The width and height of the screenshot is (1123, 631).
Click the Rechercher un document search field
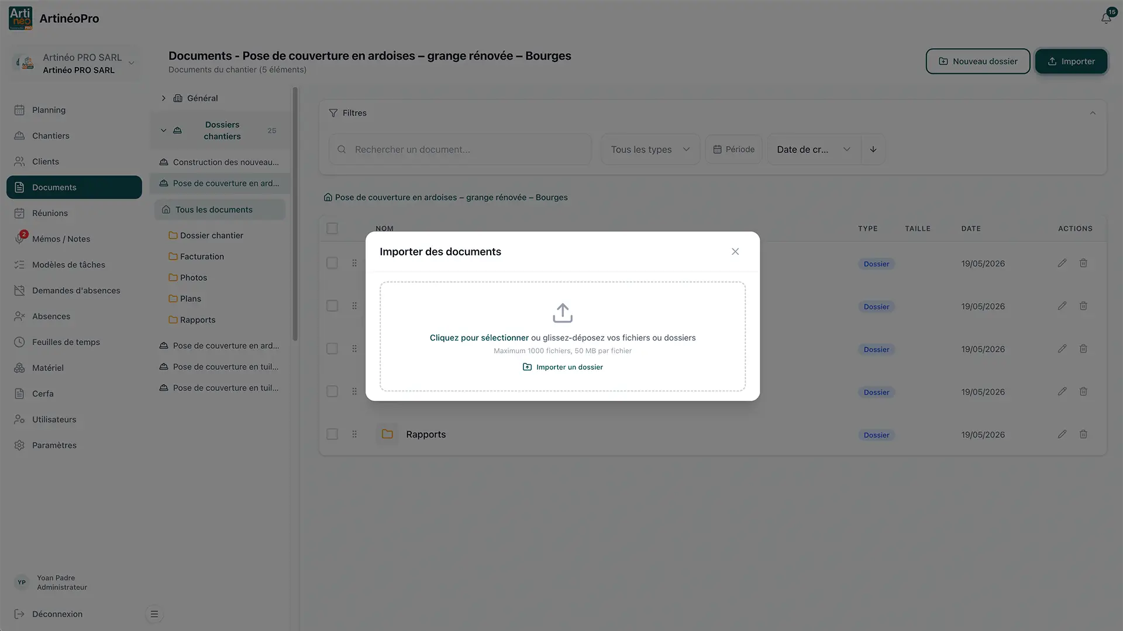(460, 150)
